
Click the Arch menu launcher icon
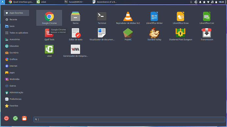click(3, 2)
